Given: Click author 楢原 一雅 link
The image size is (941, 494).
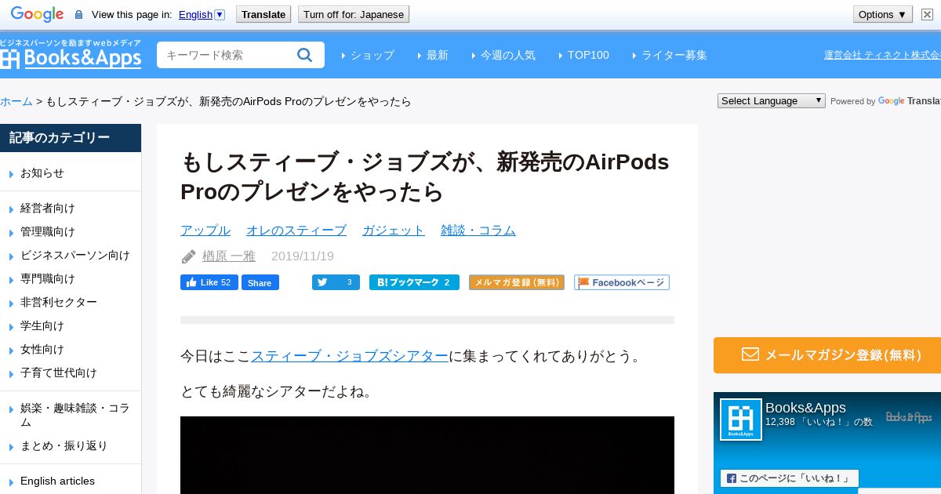Looking at the screenshot, I should [x=229, y=256].
